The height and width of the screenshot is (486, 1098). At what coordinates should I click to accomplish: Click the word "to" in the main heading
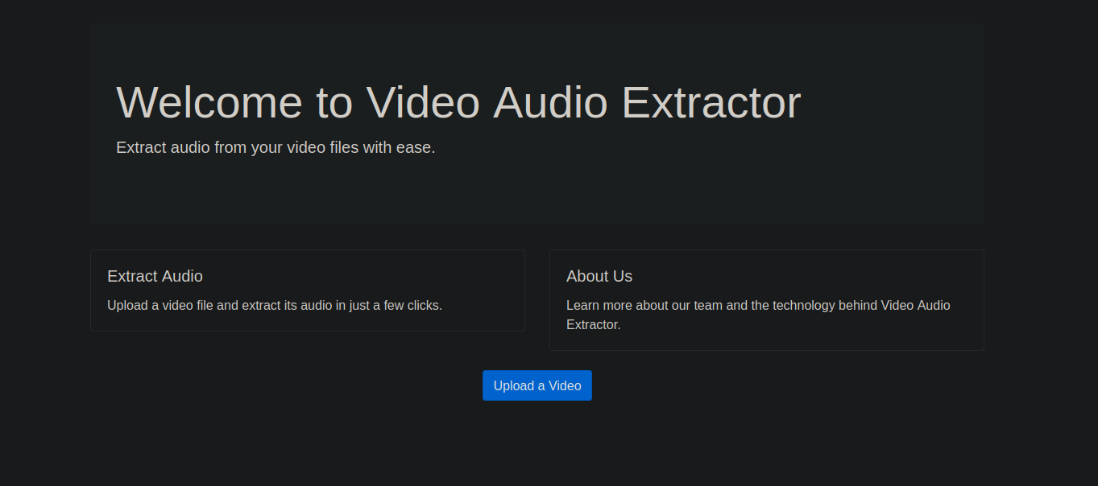(x=334, y=102)
